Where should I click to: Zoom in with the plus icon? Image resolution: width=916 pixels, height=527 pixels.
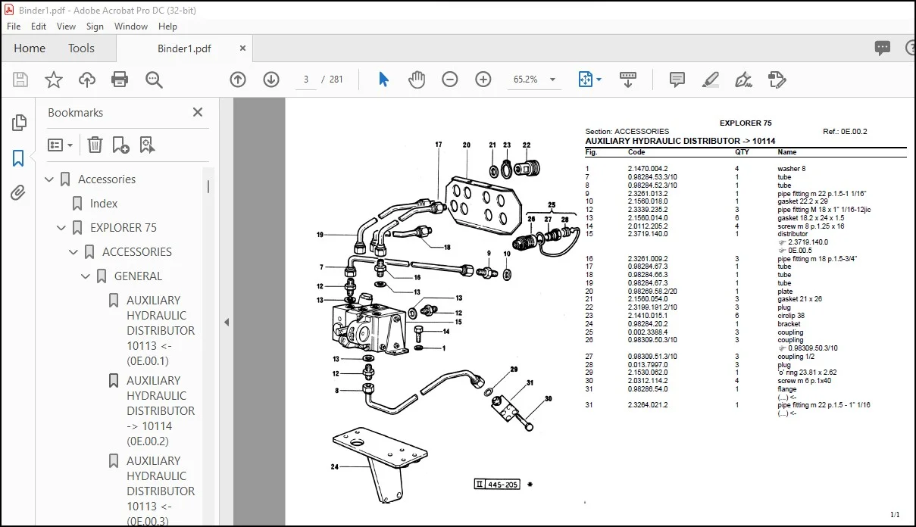[x=483, y=80]
